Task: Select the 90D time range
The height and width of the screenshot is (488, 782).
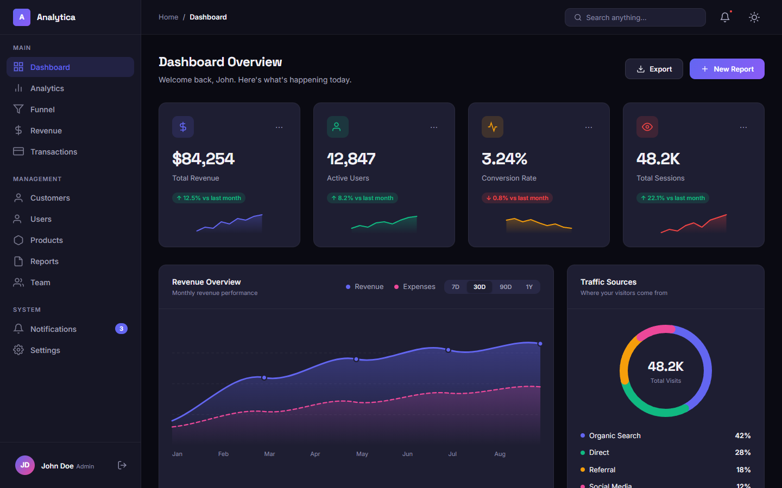Action: click(506, 287)
